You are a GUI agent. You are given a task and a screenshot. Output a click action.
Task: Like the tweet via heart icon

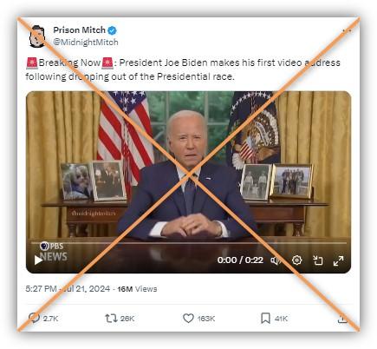188,319
